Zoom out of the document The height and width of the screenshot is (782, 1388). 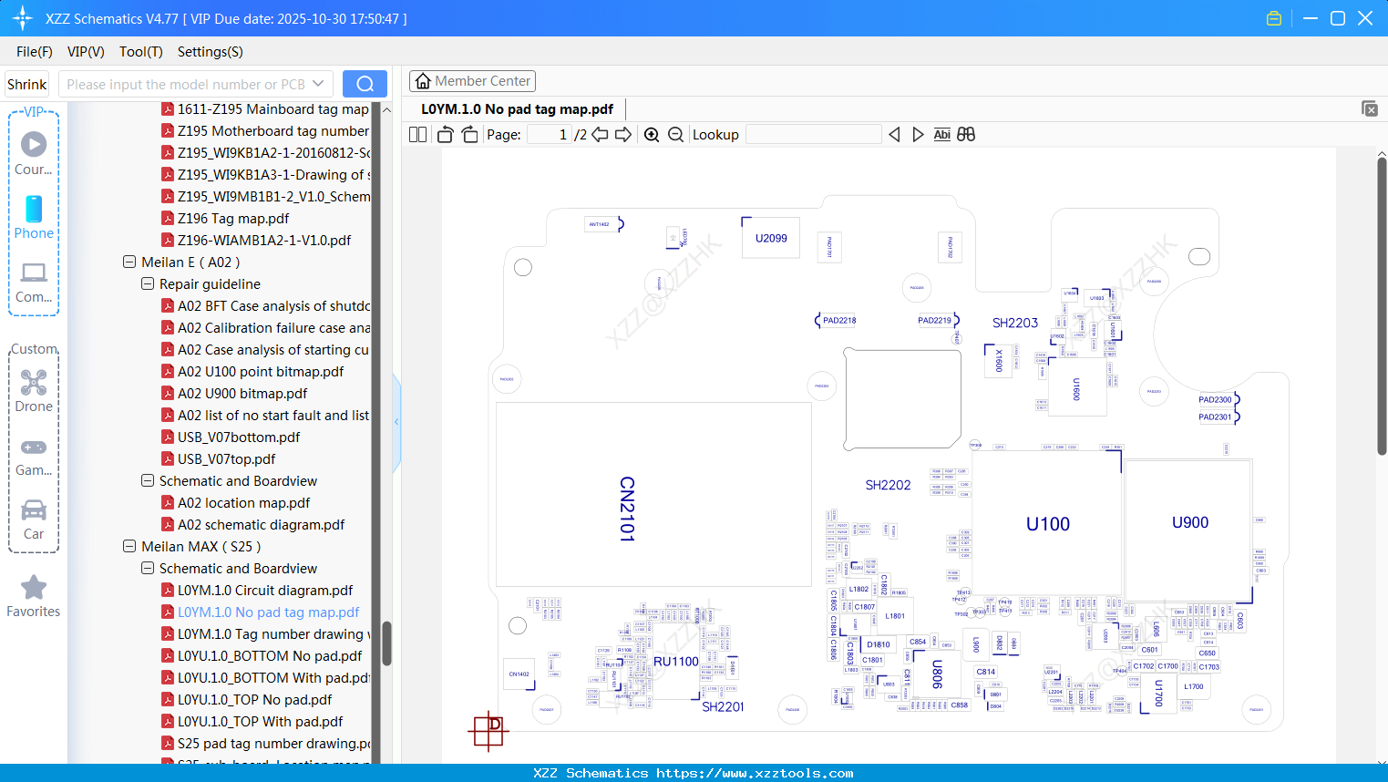(x=675, y=134)
